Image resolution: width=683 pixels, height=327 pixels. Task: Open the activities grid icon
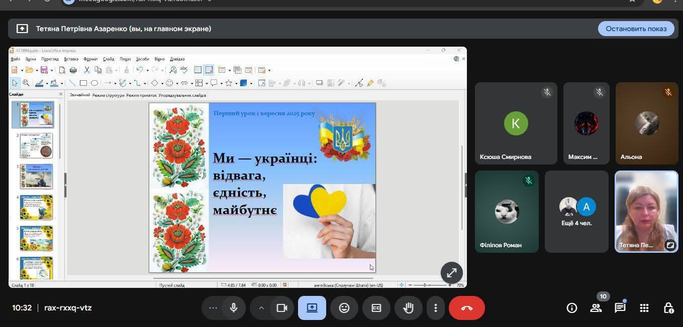(x=644, y=308)
